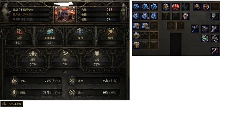
Task: Click the rainbow Gemcutter's Prism item
Action: click(205, 38)
